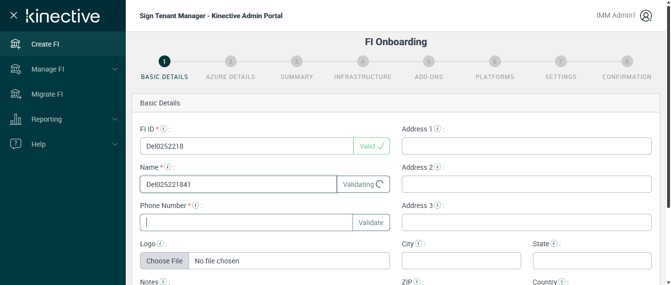Click the State info icon
The height and width of the screenshot is (285, 671).
point(554,244)
